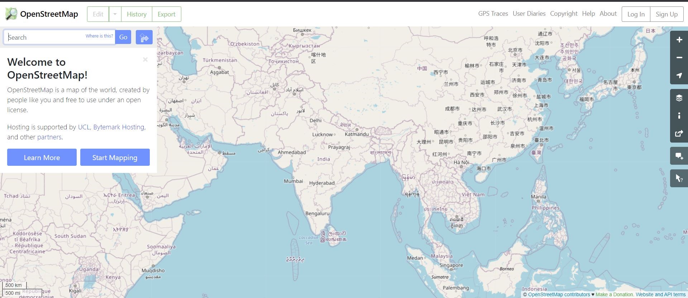Open Website and API terms link

click(661, 294)
